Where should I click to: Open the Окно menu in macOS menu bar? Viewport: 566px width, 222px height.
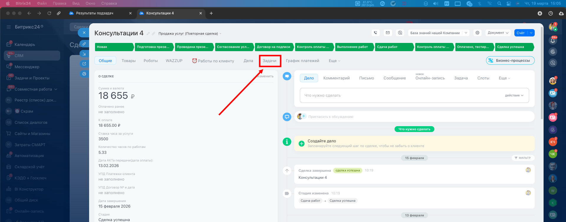click(x=90, y=4)
